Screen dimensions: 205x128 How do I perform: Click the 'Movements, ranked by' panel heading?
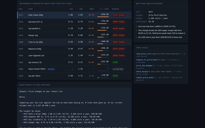[45, 4]
